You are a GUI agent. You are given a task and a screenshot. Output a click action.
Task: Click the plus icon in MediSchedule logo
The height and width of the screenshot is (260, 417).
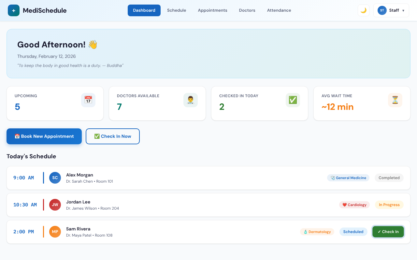point(13,10)
